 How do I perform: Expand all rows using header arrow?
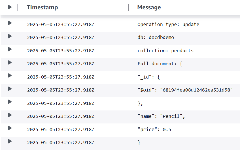10,7
